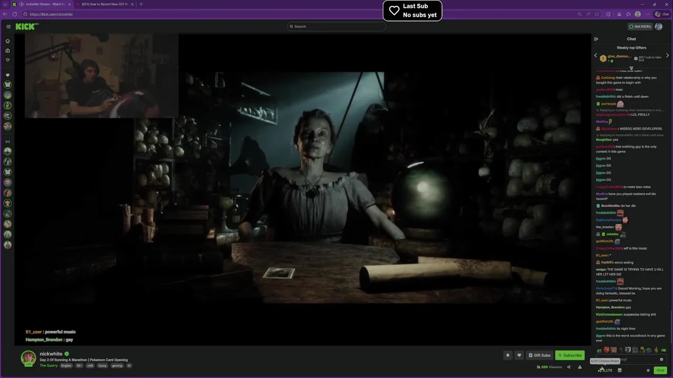
Task: Click the gaming tag
Action: [x=117, y=365]
